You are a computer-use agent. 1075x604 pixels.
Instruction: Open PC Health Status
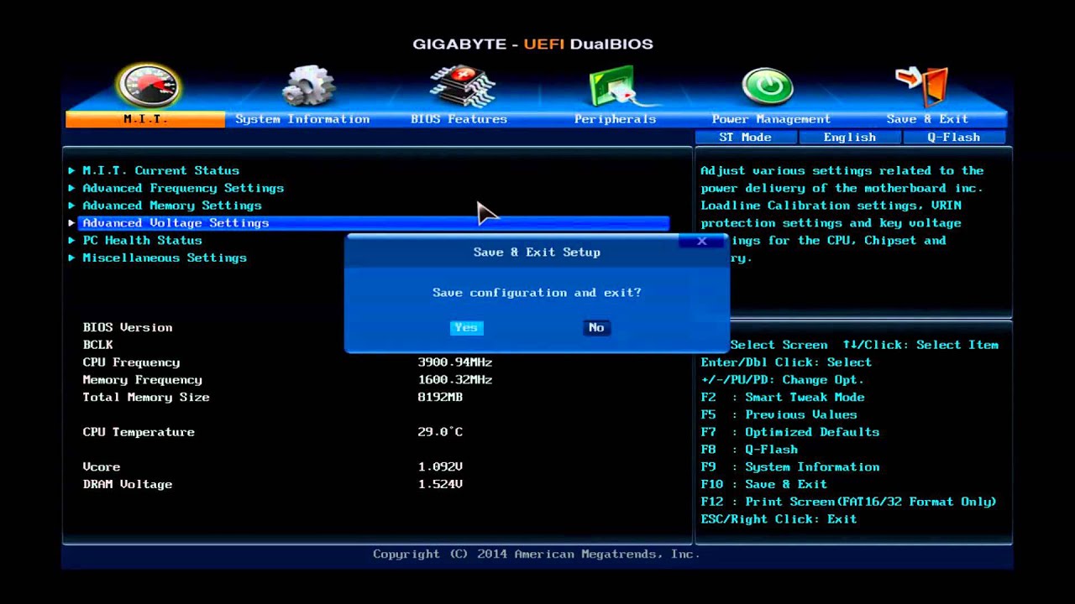[x=142, y=241]
